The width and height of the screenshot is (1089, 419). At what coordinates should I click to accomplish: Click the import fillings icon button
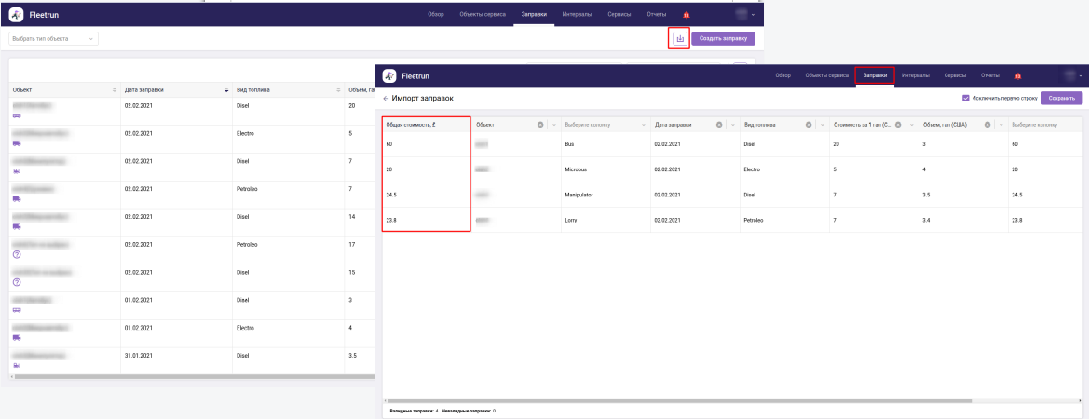(679, 38)
